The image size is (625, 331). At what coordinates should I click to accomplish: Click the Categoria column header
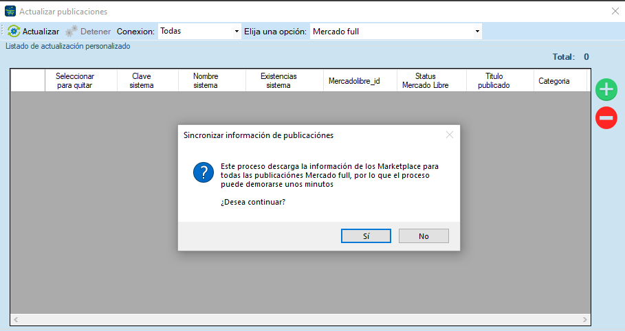[560, 80]
